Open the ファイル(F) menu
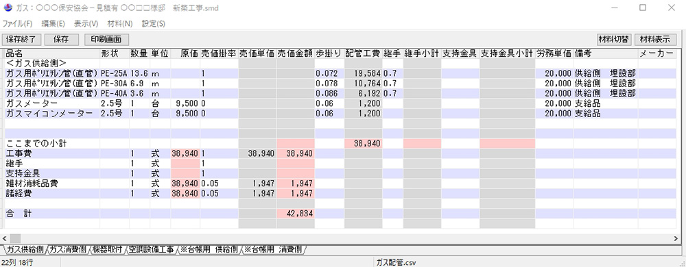This screenshot has width=686, height=267. [18, 23]
